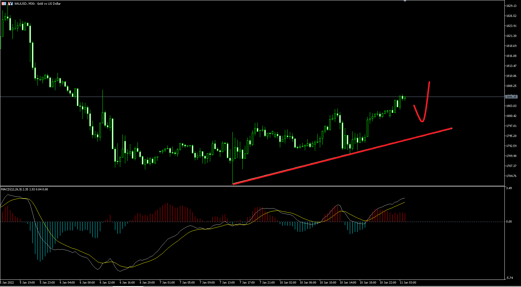This screenshot has height=287, width=521.
Task: Click the 3.49 value on the MACD scale
Action: [509, 188]
